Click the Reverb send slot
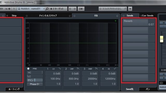This screenshot has width=166, height=93. pos(139,22)
